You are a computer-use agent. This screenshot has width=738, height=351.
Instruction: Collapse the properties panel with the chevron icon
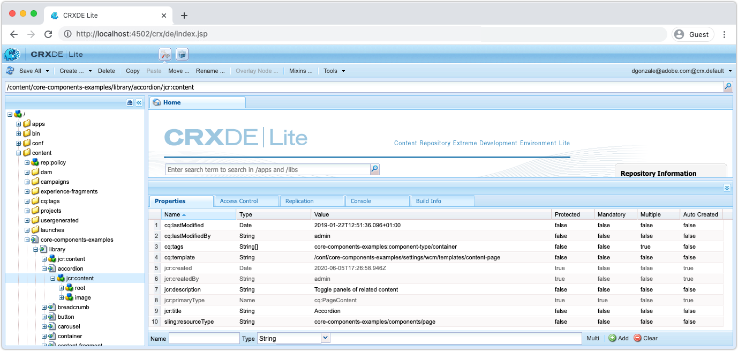tap(727, 188)
